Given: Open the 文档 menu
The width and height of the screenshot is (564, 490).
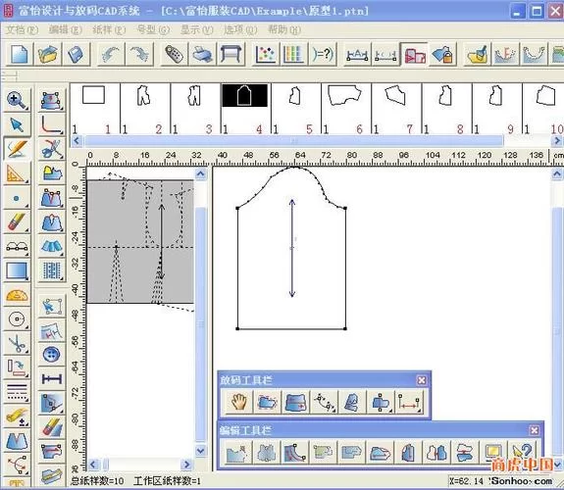Looking at the screenshot, I should [x=22, y=29].
